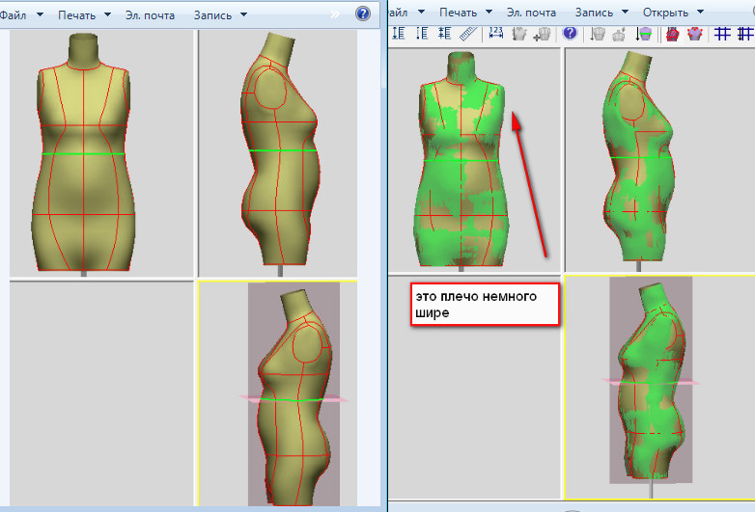Click the grey torso with down arrow icon
The image size is (755, 512).
[x=598, y=34]
